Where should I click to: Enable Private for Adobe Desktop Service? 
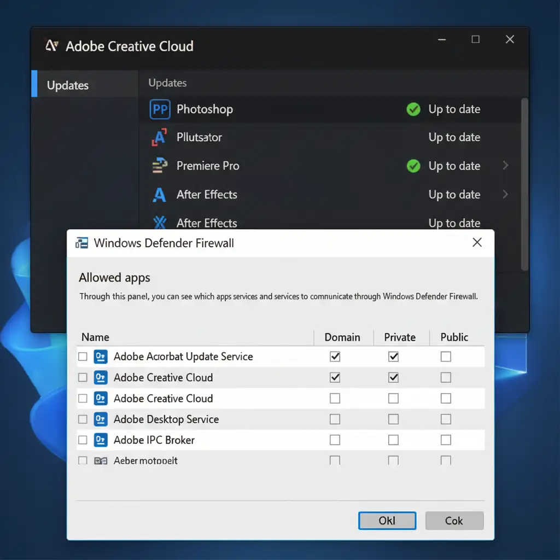pyautogui.click(x=393, y=419)
